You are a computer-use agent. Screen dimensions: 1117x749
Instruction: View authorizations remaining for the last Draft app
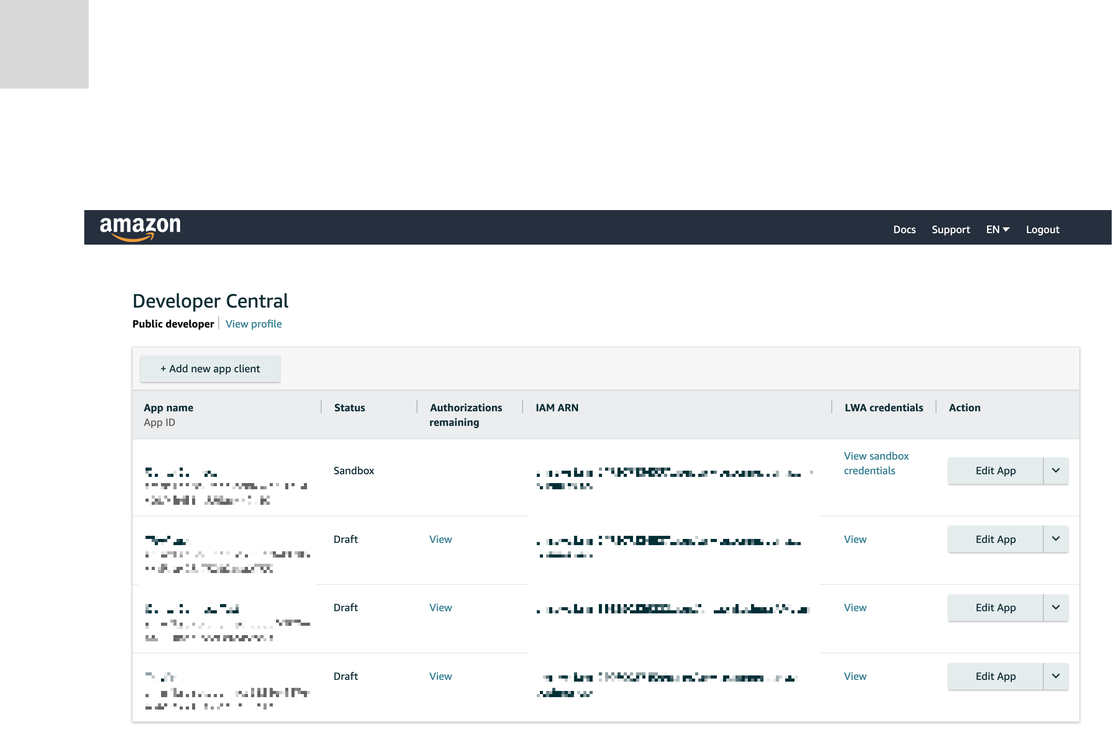pyautogui.click(x=440, y=676)
